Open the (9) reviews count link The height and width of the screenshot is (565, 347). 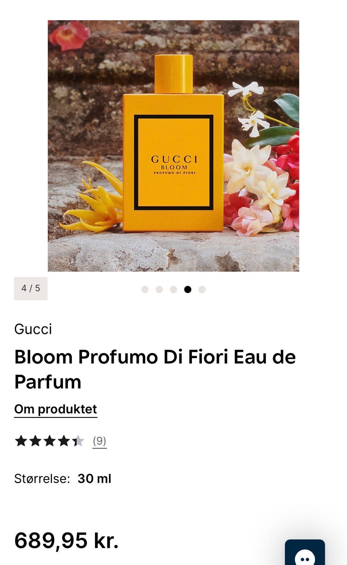click(99, 441)
